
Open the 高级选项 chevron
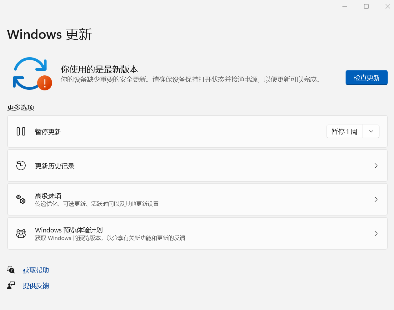(376, 199)
